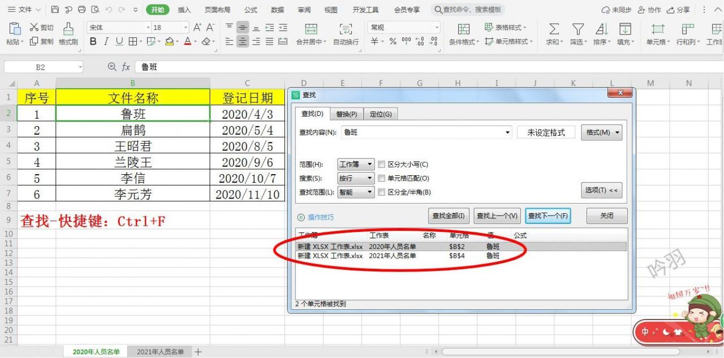
Task: Click the Bold formatting icon
Action: [x=93, y=41]
